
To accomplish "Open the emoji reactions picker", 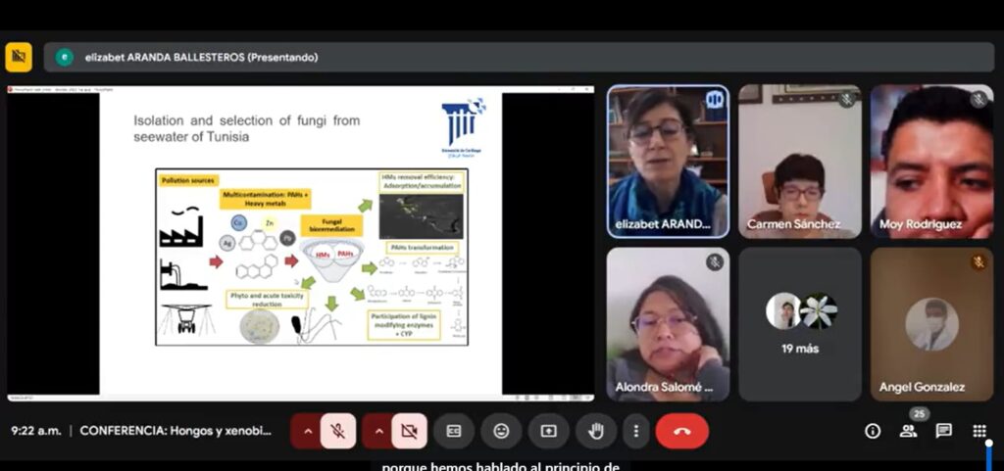I will coord(501,431).
